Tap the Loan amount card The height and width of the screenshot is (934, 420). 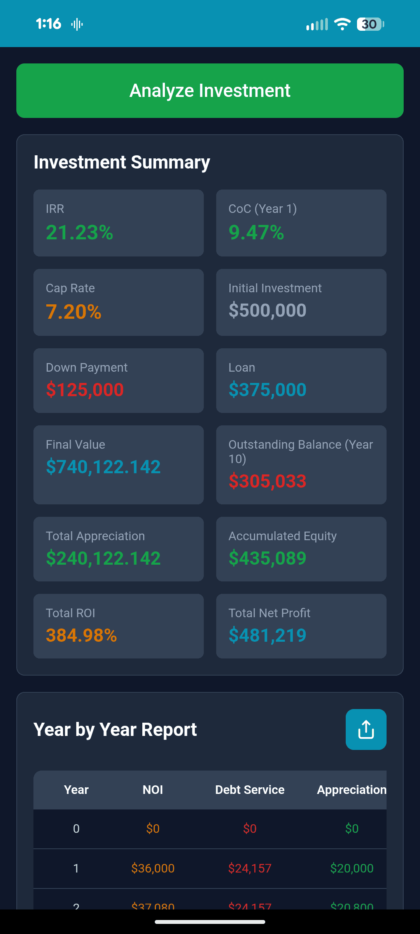coord(301,380)
